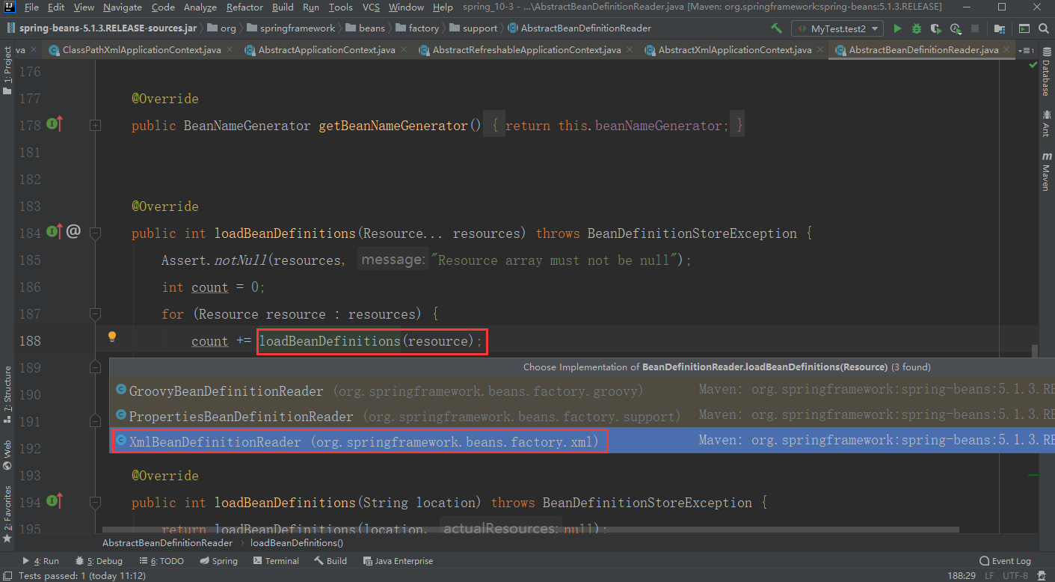Click the yellow light bulb on line 188
The image size is (1055, 582).
tap(112, 337)
